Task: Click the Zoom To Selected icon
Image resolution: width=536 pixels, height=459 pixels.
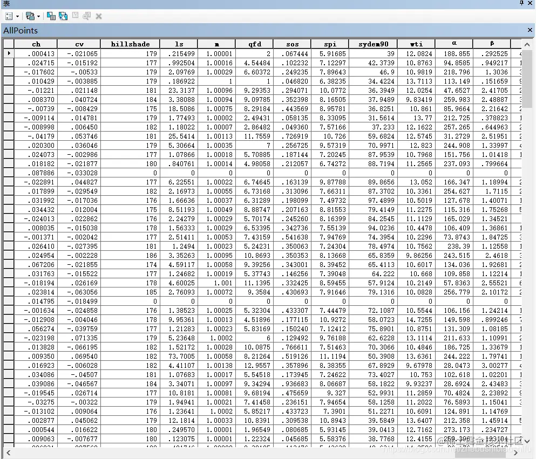Action: (x=87, y=16)
